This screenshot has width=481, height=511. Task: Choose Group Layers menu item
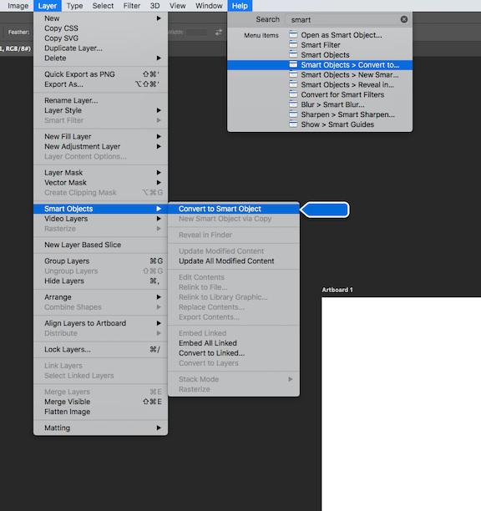(101, 261)
